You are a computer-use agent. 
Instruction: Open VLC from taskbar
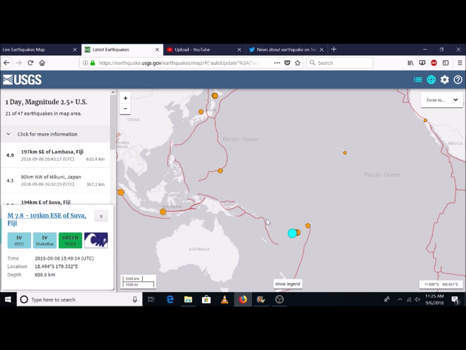pyautogui.click(x=224, y=299)
